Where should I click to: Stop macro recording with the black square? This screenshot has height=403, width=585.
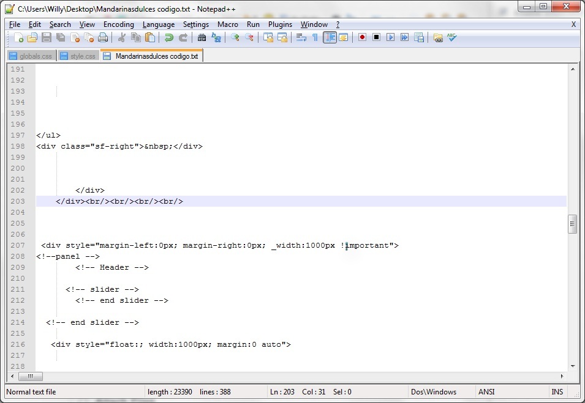click(x=376, y=37)
